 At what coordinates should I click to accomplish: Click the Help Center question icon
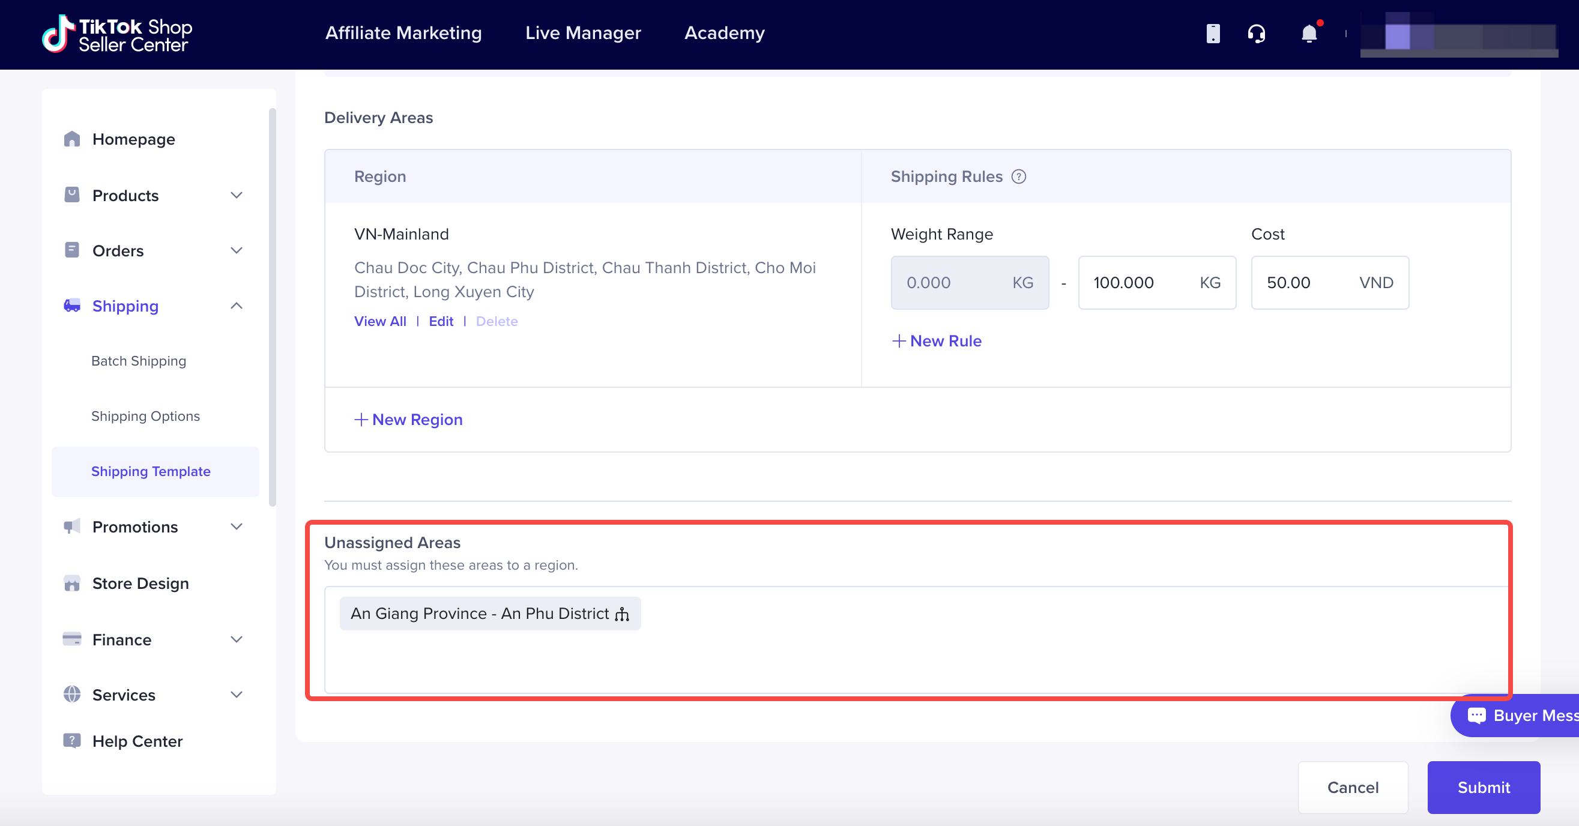coord(71,741)
